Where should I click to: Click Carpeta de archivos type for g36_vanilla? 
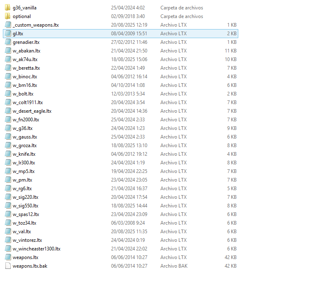(x=182, y=8)
